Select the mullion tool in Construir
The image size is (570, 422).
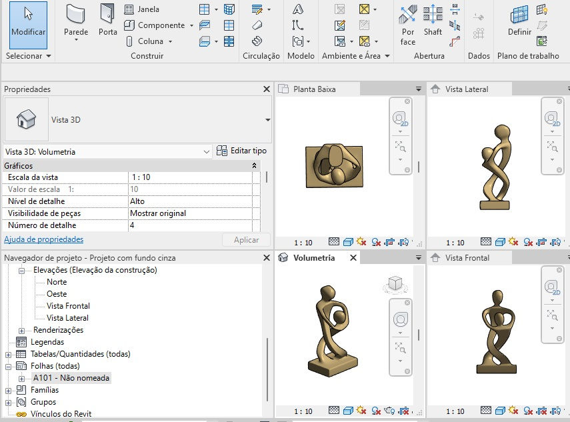coord(229,41)
